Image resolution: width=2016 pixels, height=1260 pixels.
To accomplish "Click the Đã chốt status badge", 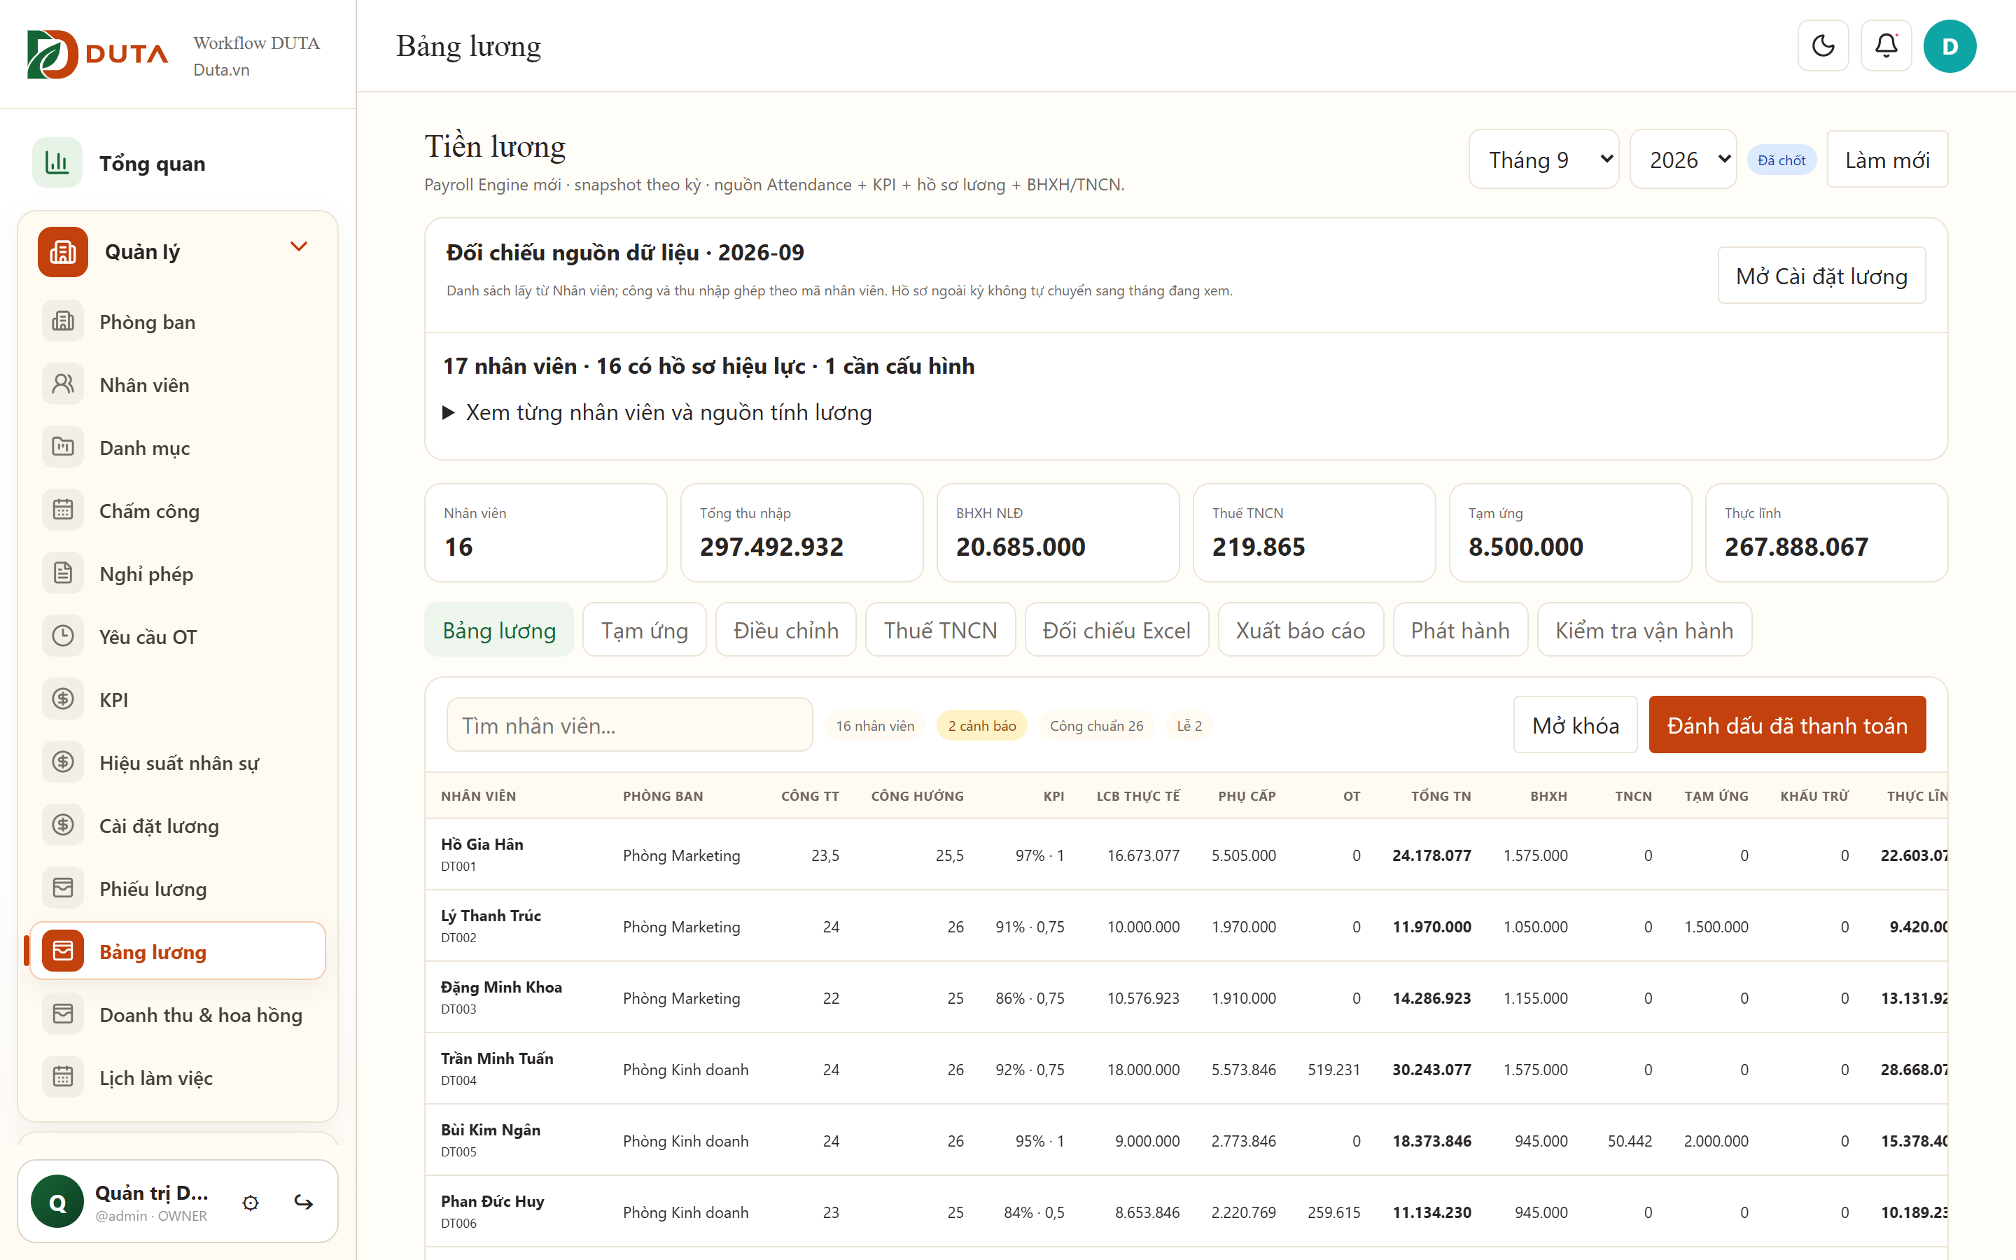I will (x=1781, y=160).
